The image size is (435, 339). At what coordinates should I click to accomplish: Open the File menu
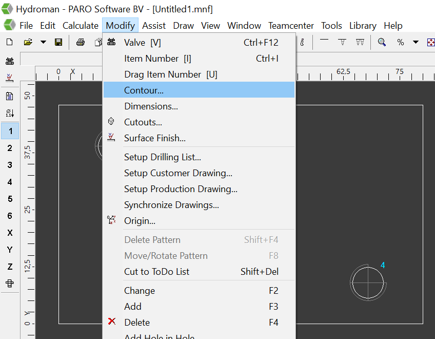click(26, 26)
